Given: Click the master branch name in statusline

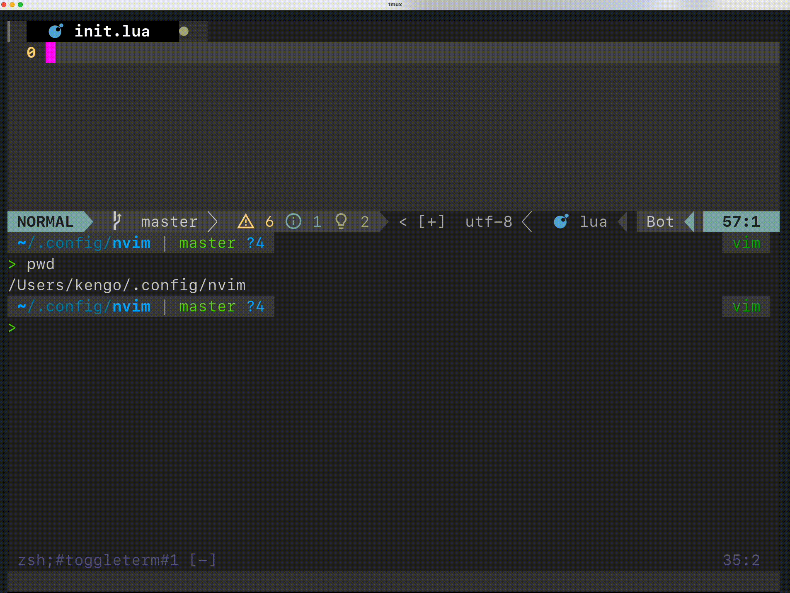Looking at the screenshot, I should tap(169, 222).
